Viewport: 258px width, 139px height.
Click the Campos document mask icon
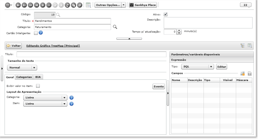coord(250,74)
